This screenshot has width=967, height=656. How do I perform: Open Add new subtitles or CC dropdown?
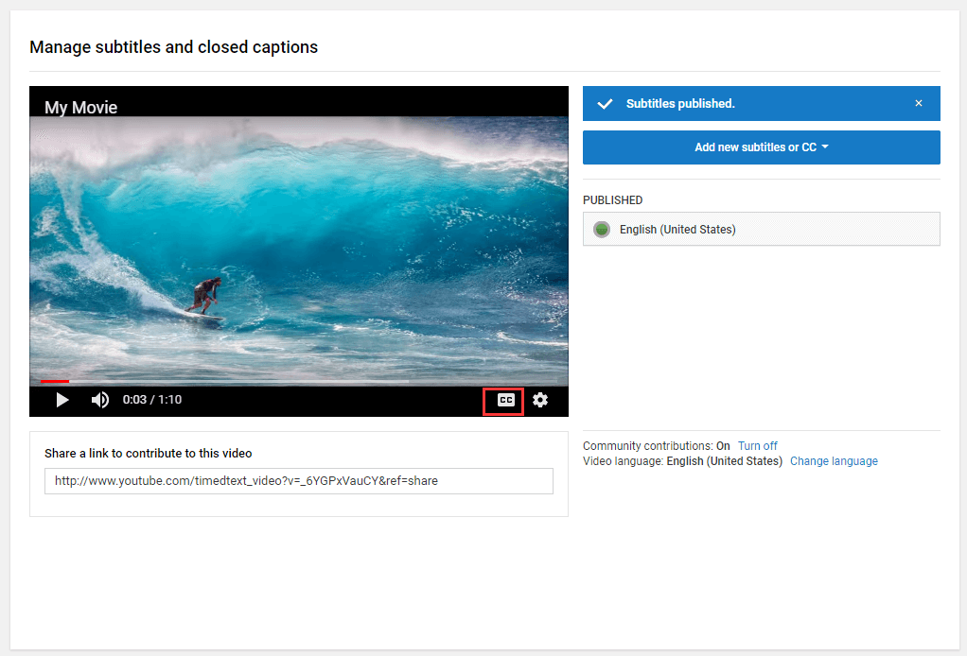[x=762, y=147]
